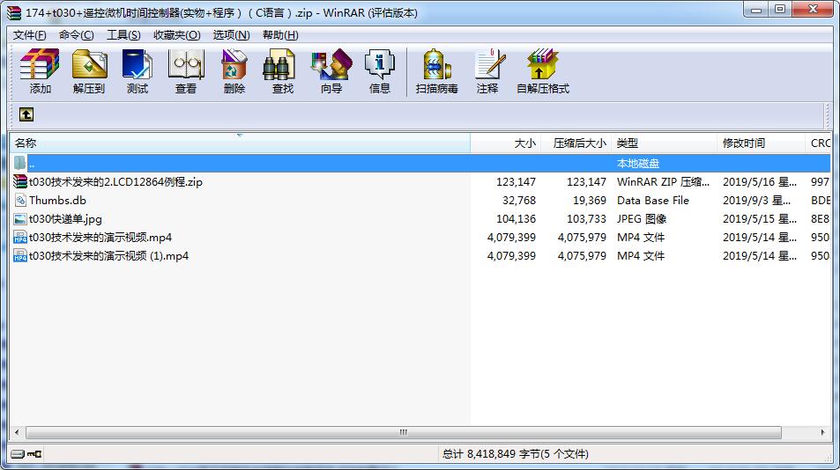The height and width of the screenshot is (470, 840).
Task: Click the parent folder '..' icon
Action: tap(19, 163)
